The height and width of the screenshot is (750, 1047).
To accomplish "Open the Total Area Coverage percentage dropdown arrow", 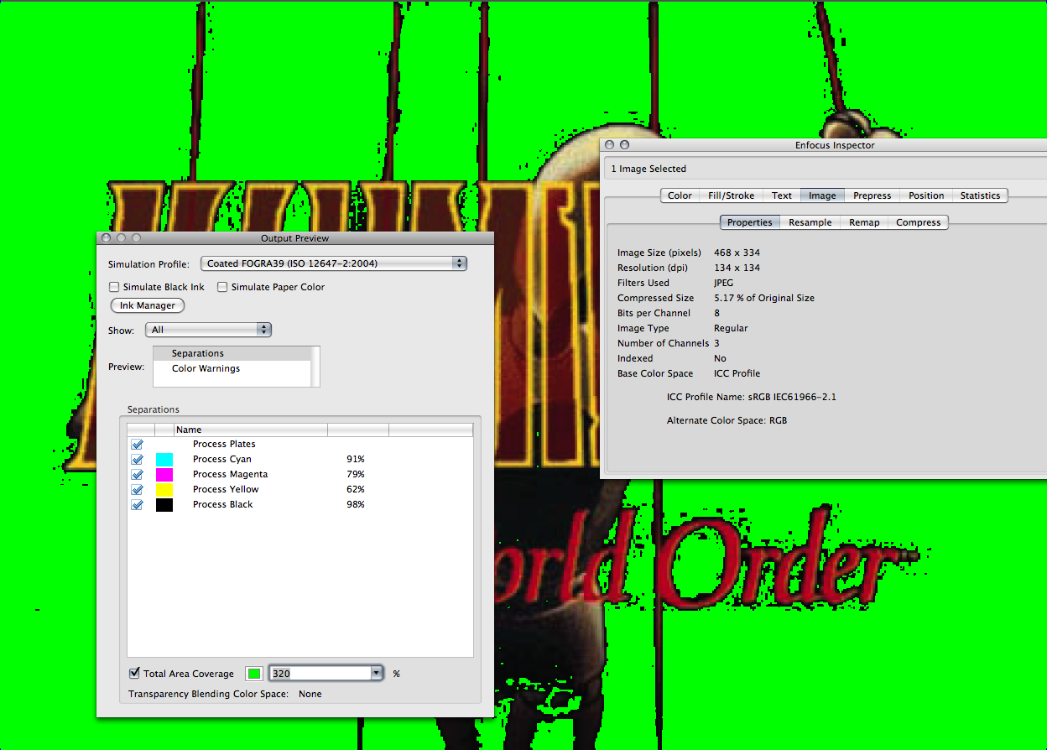I will pyautogui.click(x=377, y=674).
